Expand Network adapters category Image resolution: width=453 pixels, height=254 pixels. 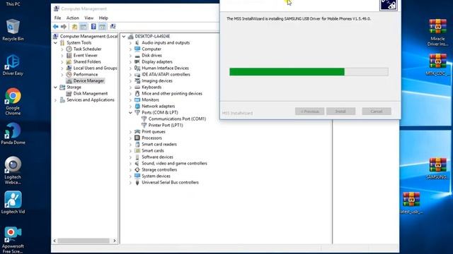pos(130,107)
